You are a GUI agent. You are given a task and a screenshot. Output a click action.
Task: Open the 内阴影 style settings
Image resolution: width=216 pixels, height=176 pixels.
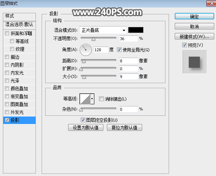[x=17, y=65]
